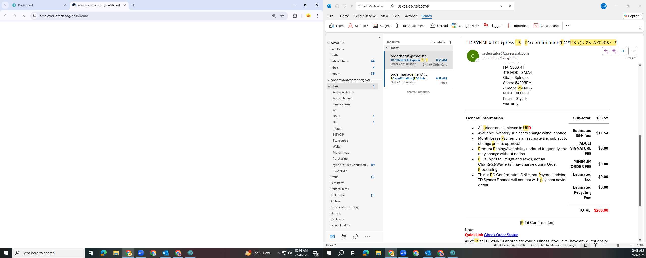
Task: Stop loading the dashboard page
Action: pos(24,16)
